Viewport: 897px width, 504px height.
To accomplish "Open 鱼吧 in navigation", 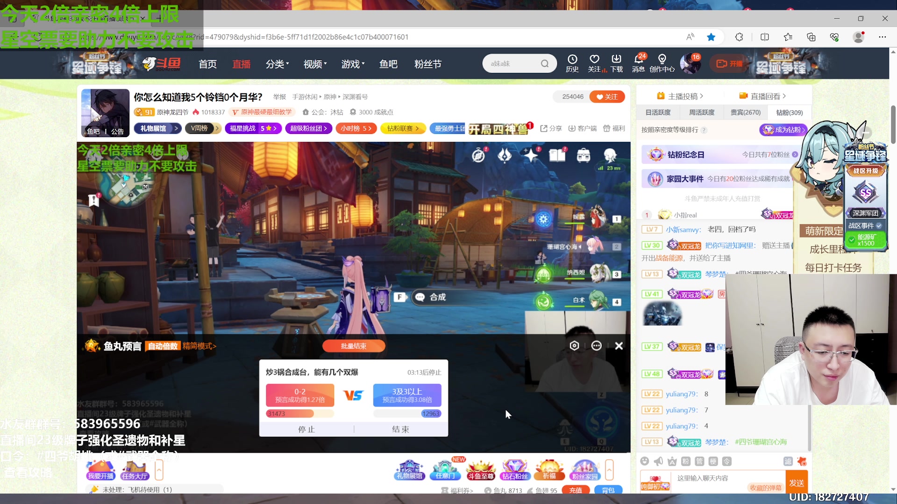I will (388, 64).
